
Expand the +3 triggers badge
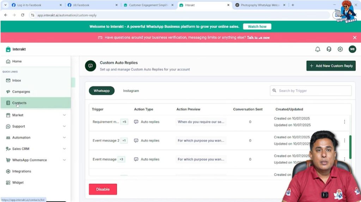tap(121, 159)
